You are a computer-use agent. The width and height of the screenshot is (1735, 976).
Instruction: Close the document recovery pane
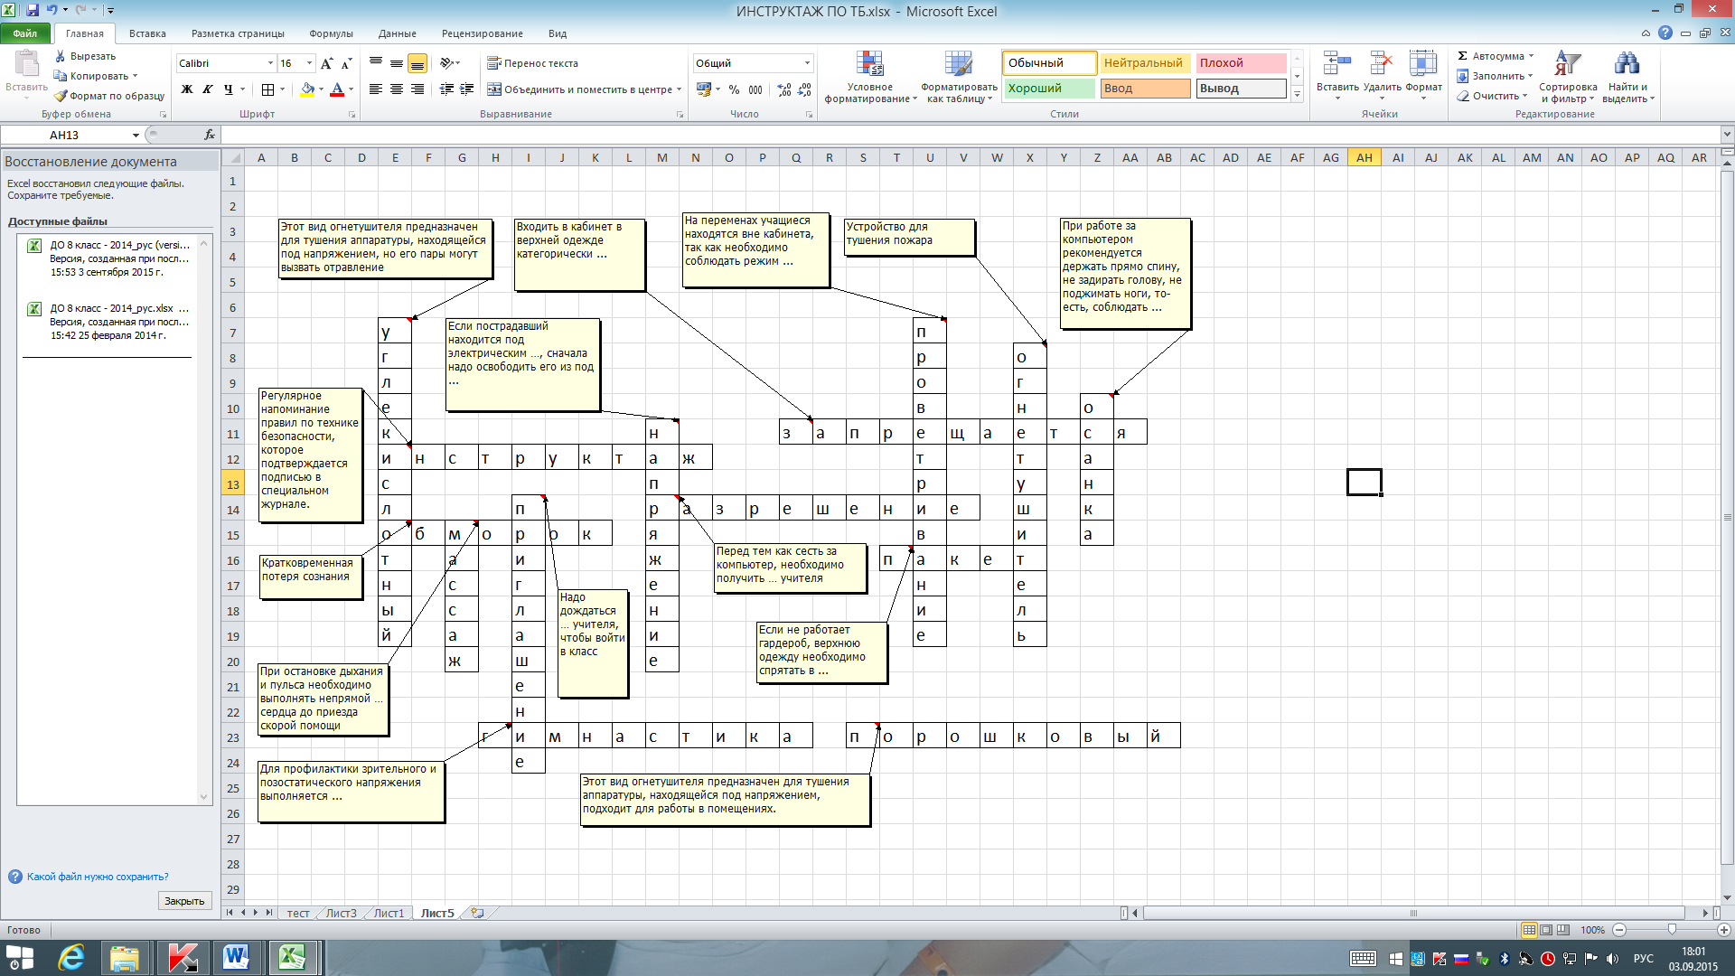click(x=184, y=901)
